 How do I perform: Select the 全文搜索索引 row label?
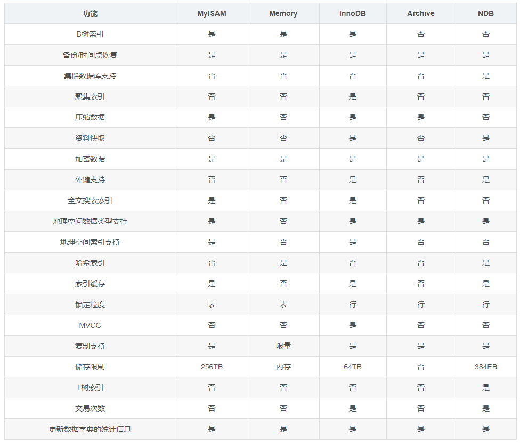pyautogui.click(x=90, y=200)
